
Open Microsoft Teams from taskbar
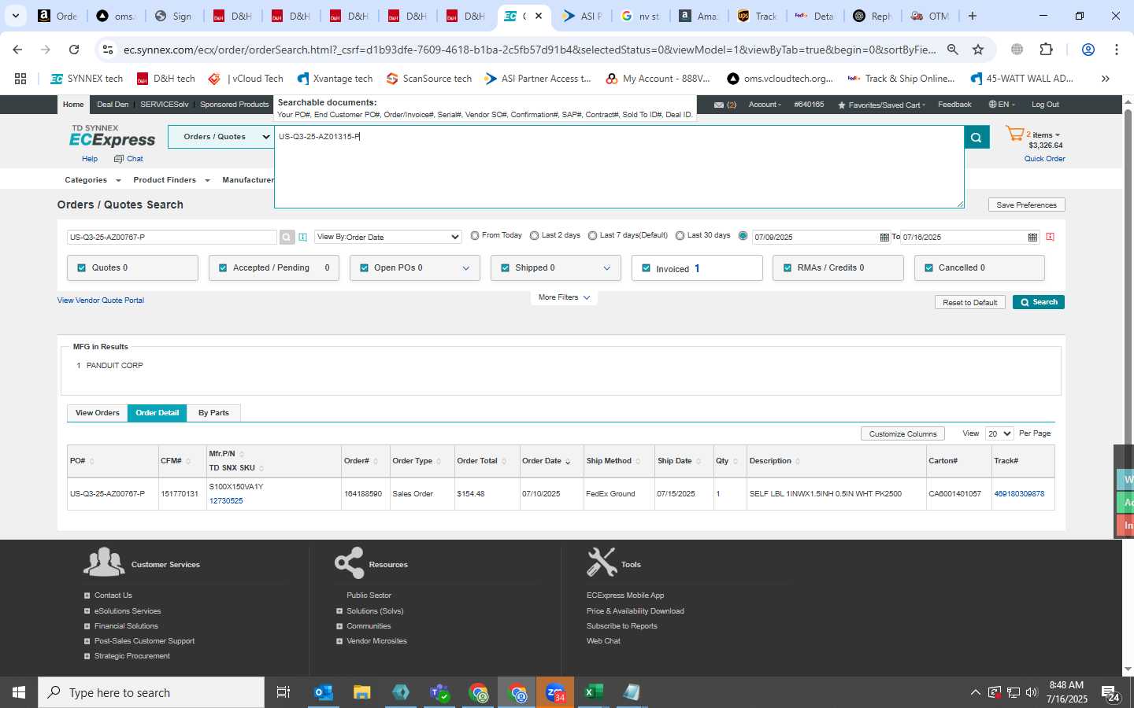pyautogui.click(x=439, y=692)
